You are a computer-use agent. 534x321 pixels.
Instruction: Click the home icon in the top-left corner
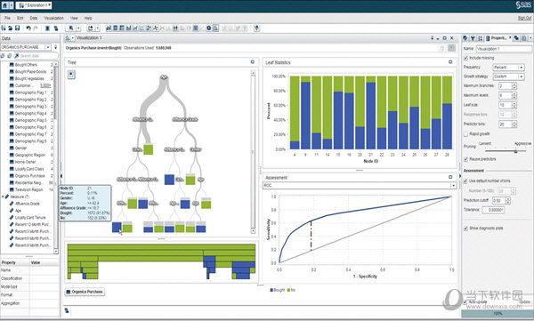point(4,5)
